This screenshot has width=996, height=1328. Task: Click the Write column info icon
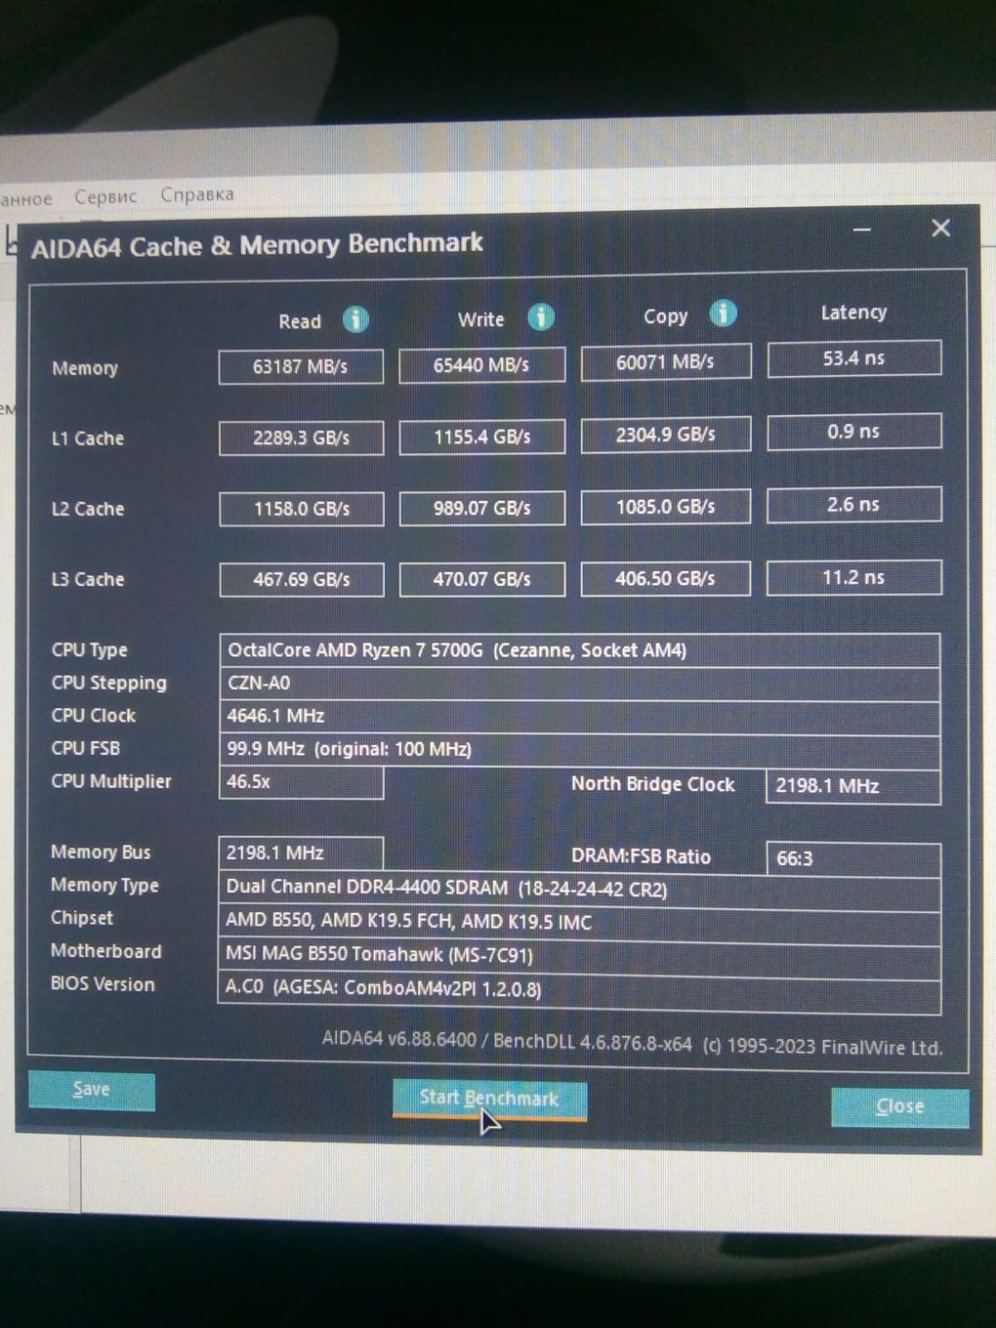tap(540, 316)
